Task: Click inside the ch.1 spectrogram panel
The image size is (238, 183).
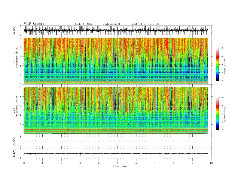Action: pyautogui.click(x=116, y=61)
